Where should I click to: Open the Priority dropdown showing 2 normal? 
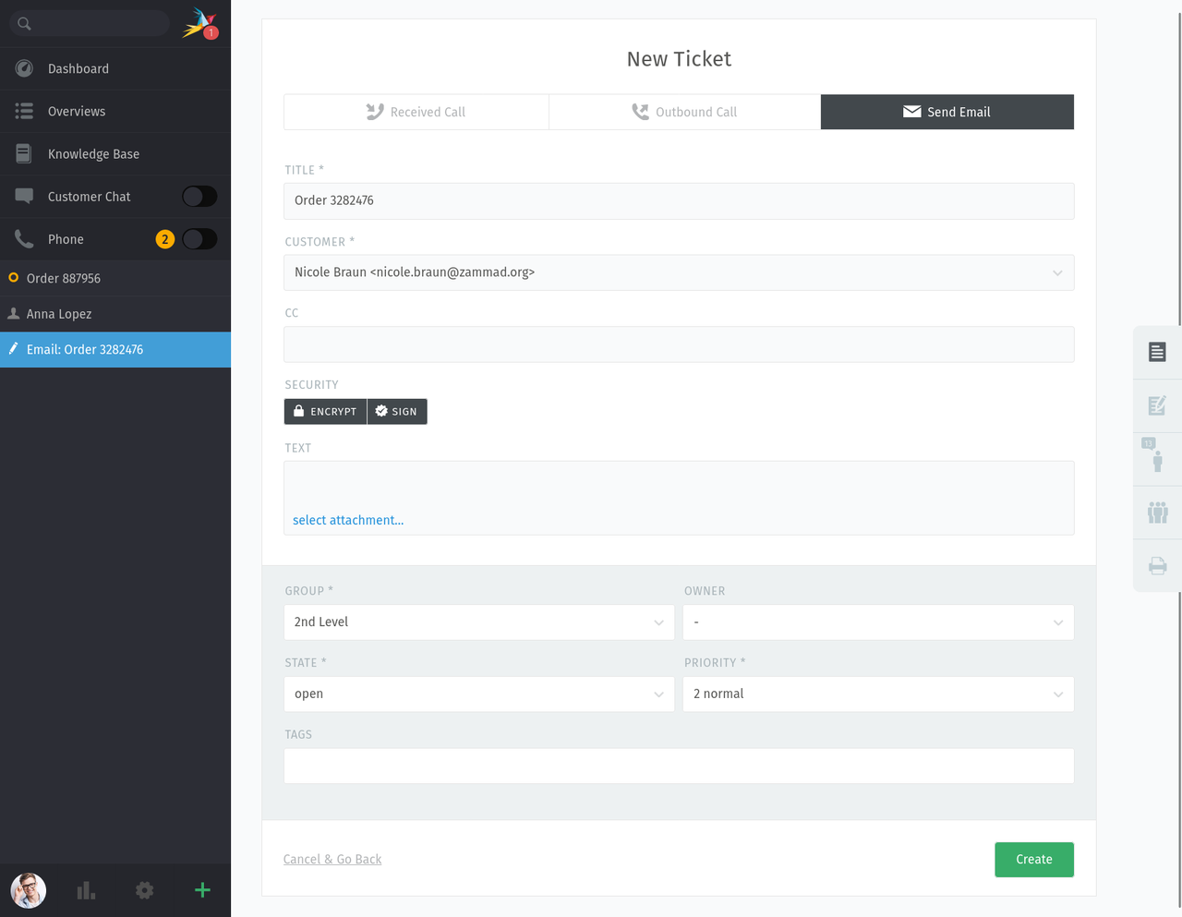click(876, 694)
